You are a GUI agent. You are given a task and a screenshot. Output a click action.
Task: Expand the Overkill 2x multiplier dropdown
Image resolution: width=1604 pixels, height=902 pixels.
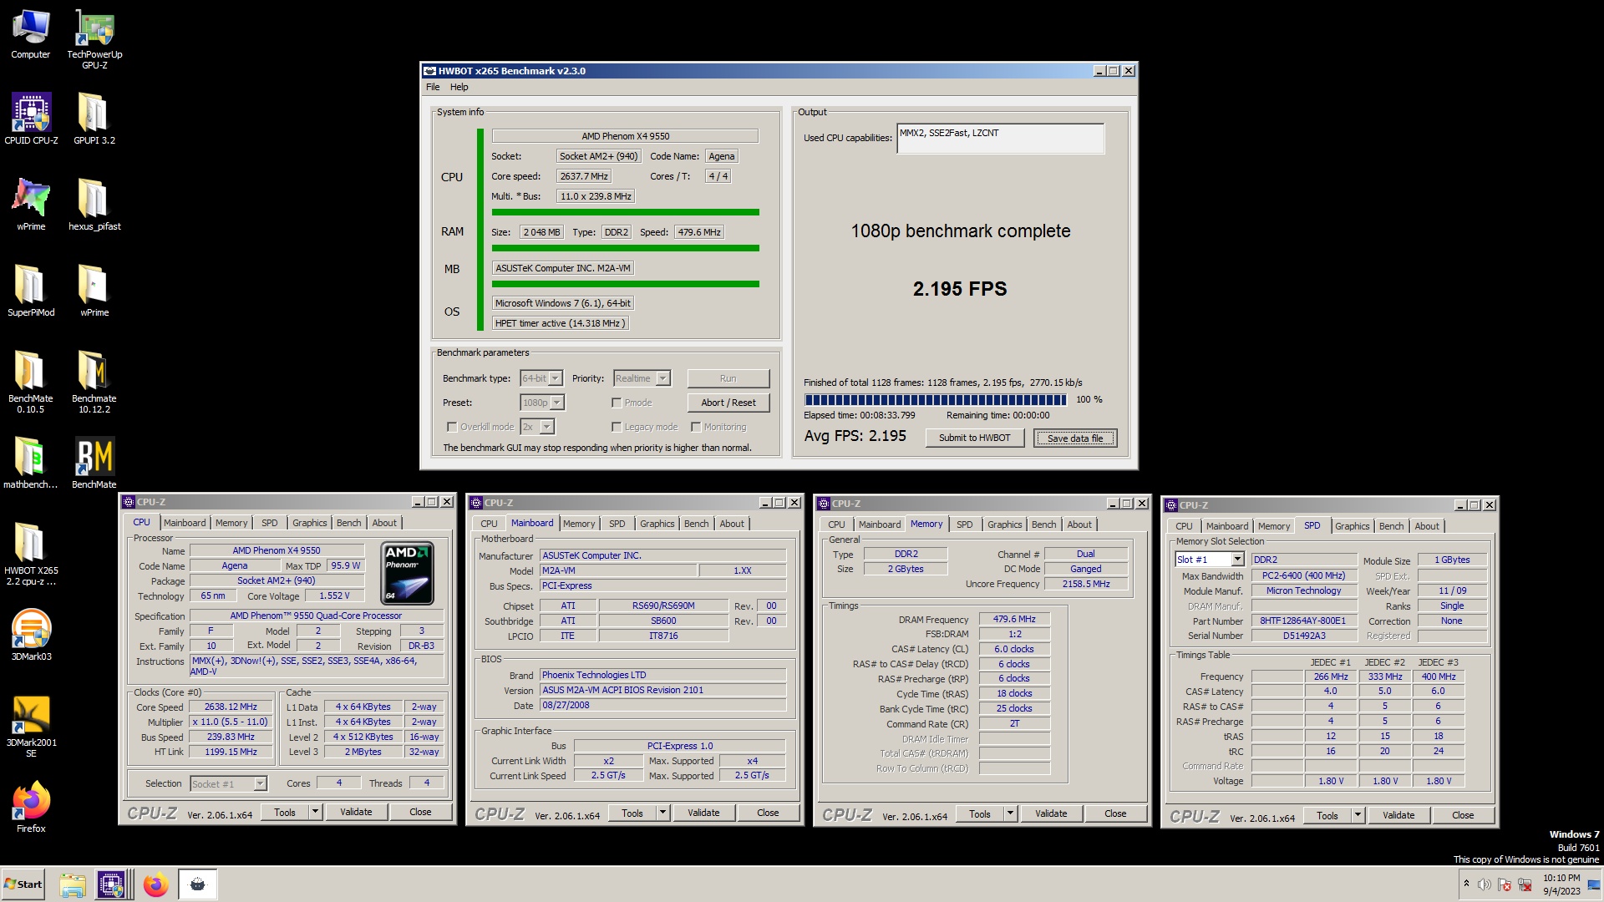pos(547,427)
